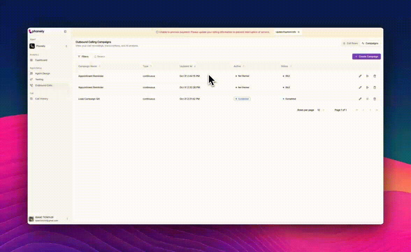Sort by the Updated At column
The image size is (411, 252).
click(187, 66)
